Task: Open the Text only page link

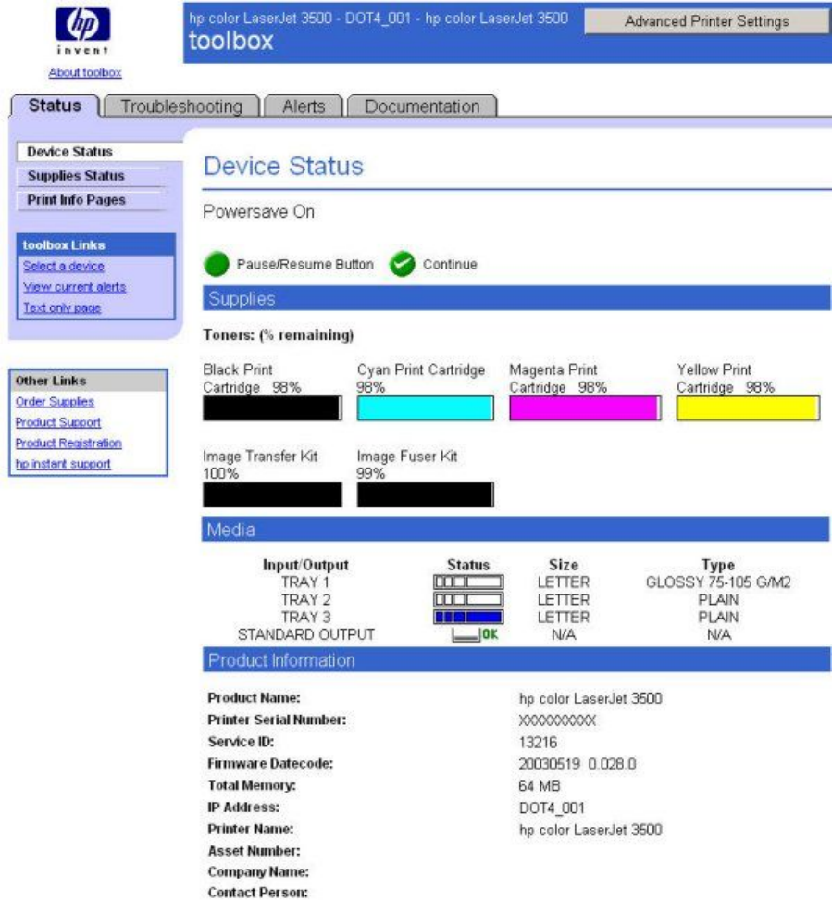Action: (x=62, y=307)
